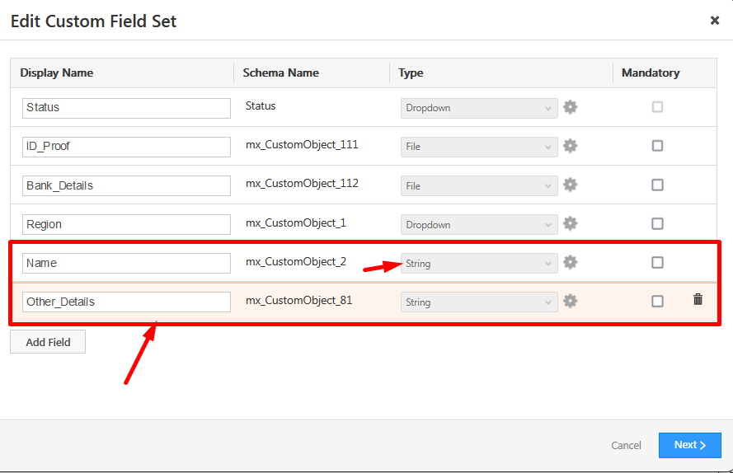733x473 pixels.
Task: Proceed with the Next button
Action: pos(689,445)
